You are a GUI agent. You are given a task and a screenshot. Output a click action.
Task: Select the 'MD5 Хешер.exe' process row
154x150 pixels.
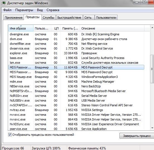pyautogui.click(x=76, y=77)
